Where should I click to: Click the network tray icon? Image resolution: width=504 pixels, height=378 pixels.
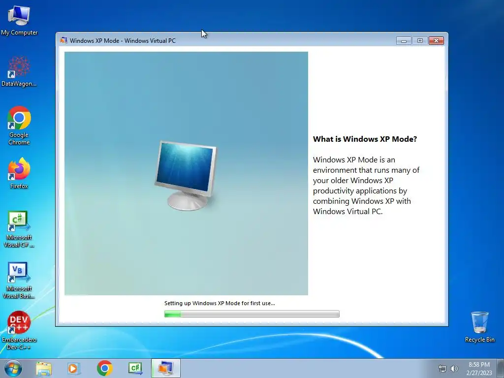[442, 369]
